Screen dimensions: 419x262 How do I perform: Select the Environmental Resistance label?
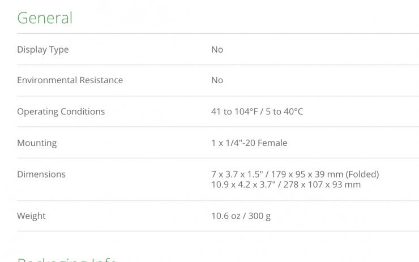[x=70, y=80]
